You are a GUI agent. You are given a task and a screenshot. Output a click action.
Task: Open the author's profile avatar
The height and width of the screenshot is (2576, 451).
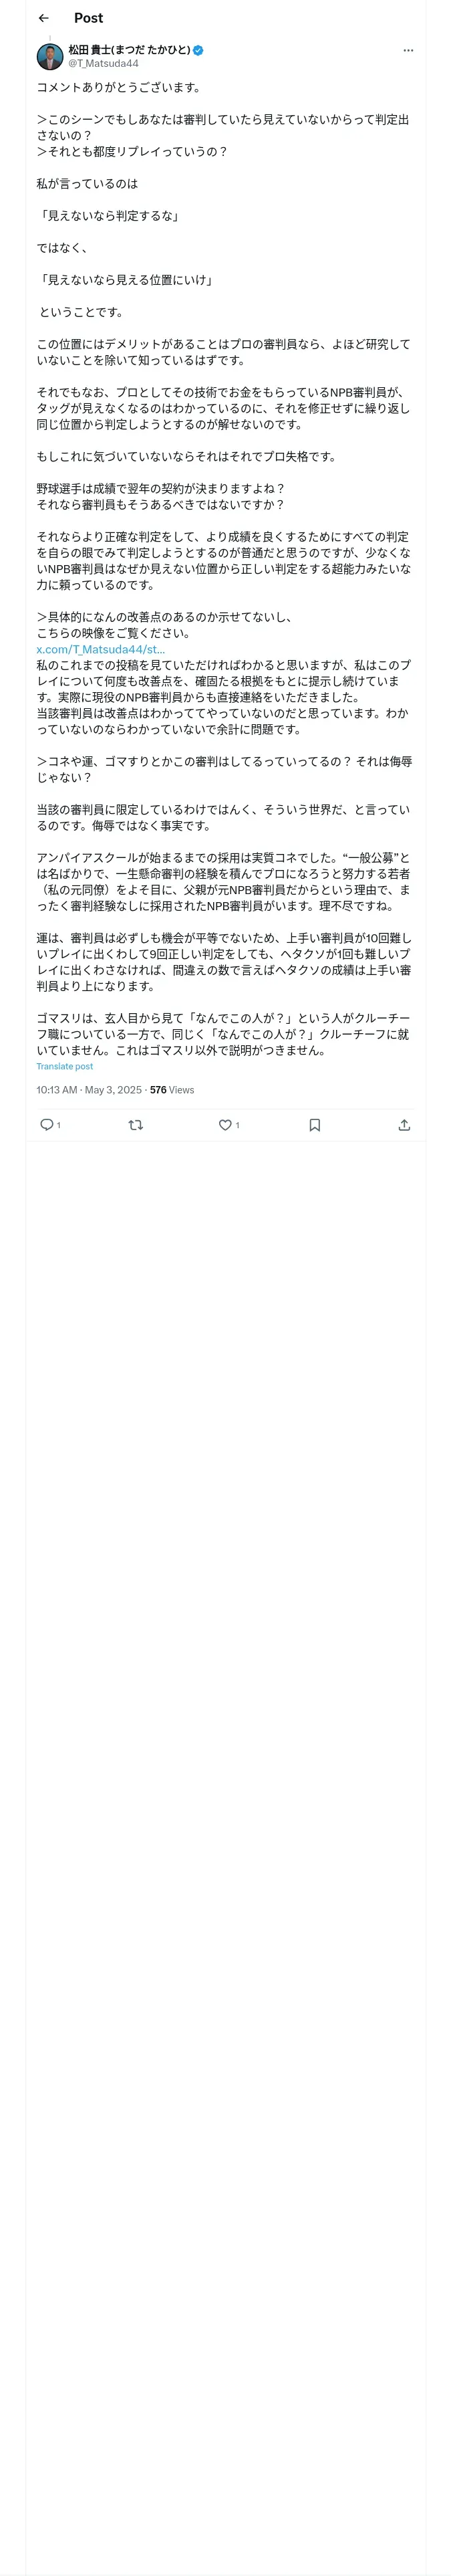(x=50, y=56)
